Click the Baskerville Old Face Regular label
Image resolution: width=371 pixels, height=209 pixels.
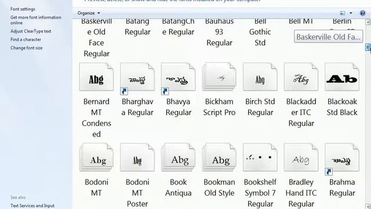point(97,37)
